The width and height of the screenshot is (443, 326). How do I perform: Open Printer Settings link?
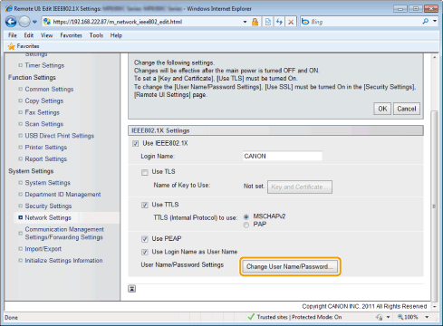[46, 147]
